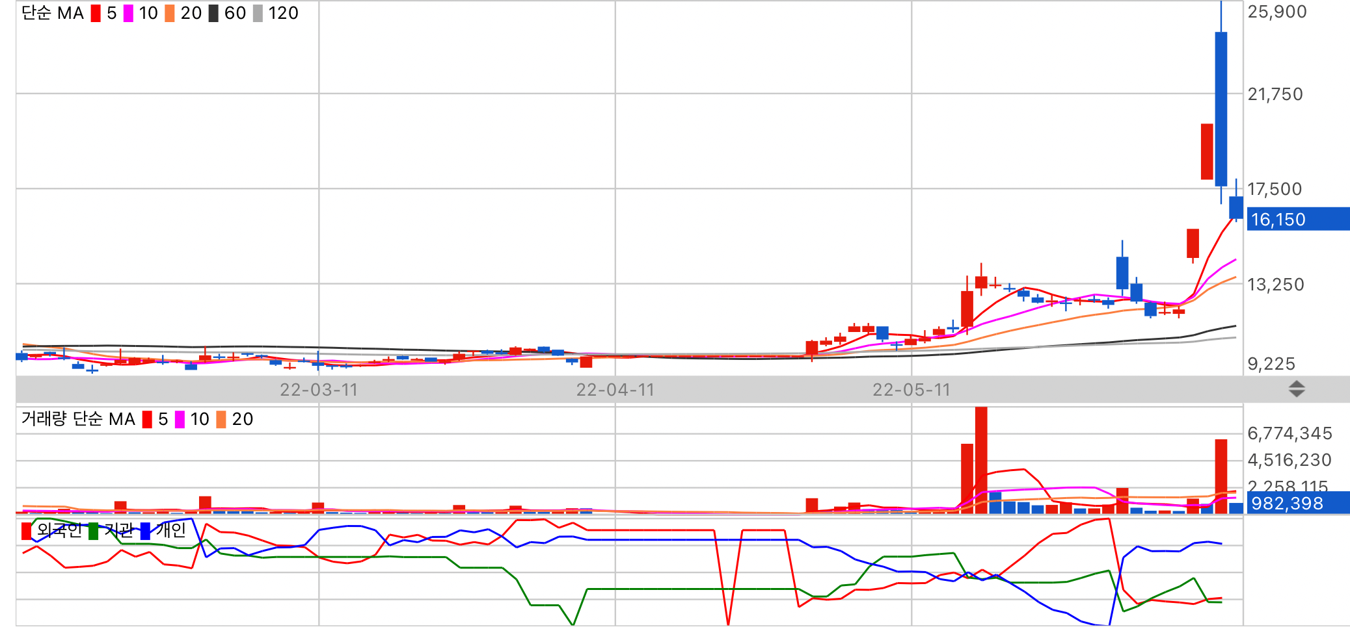This screenshot has height=640, width=1350.
Task: Click the gray 120-day MA price swatch
Action: point(258,14)
